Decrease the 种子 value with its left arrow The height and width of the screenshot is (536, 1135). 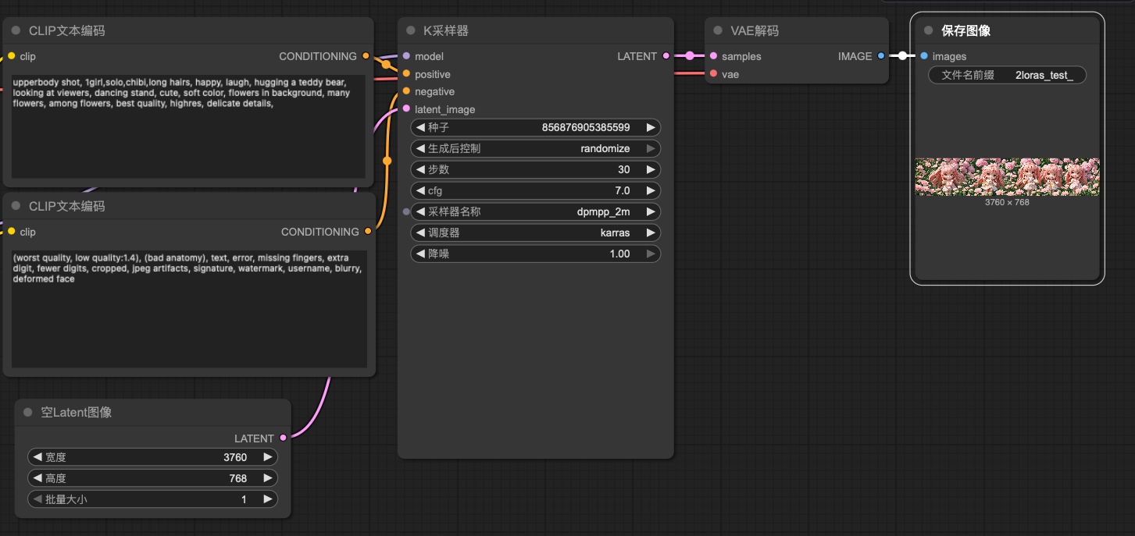pos(420,127)
